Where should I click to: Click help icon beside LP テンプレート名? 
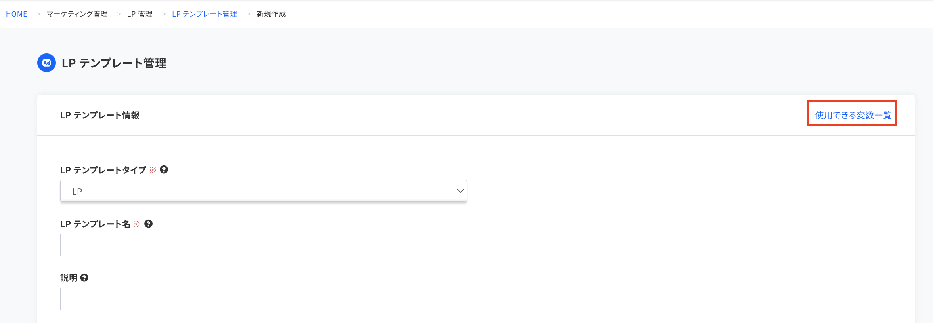click(148, 224)
